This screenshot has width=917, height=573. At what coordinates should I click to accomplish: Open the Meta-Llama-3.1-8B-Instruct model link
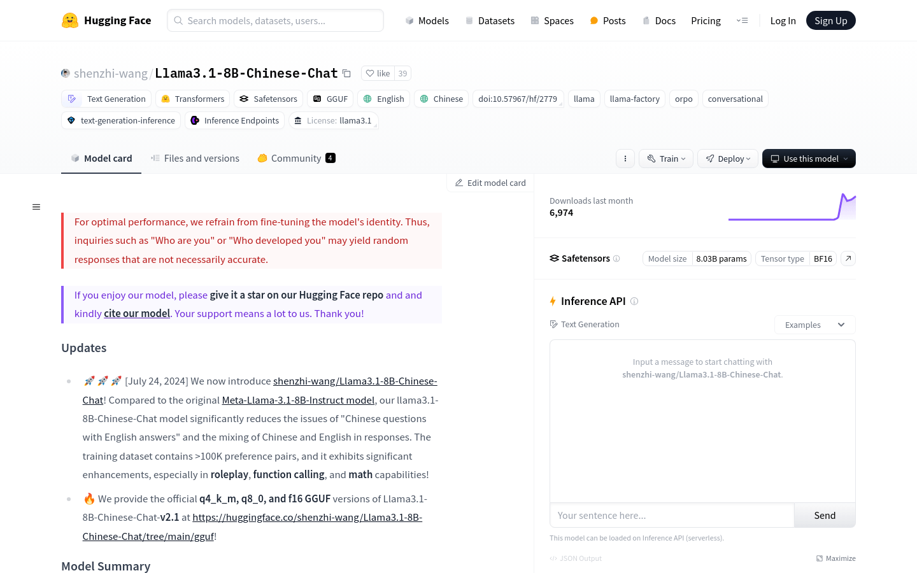pyautogui.click(x=298, y=400)
